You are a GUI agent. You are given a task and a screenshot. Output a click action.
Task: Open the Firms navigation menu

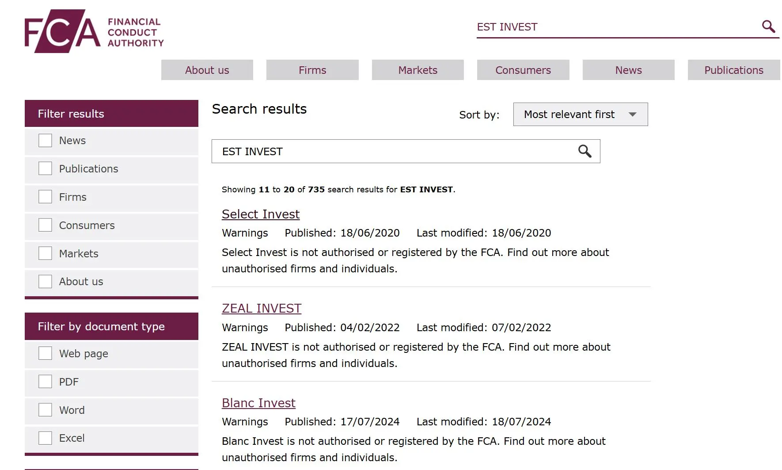312,70
